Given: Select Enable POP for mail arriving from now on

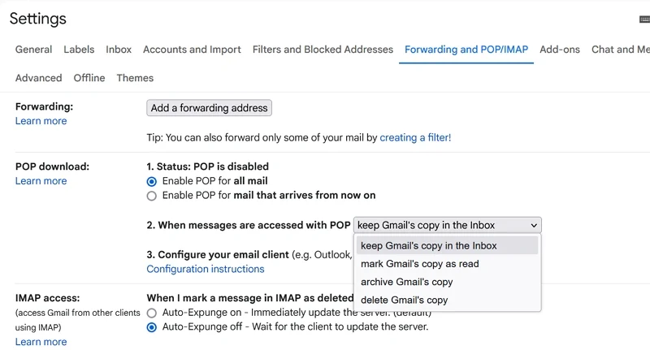Looking at the screenshot, I should coord(152,196).
